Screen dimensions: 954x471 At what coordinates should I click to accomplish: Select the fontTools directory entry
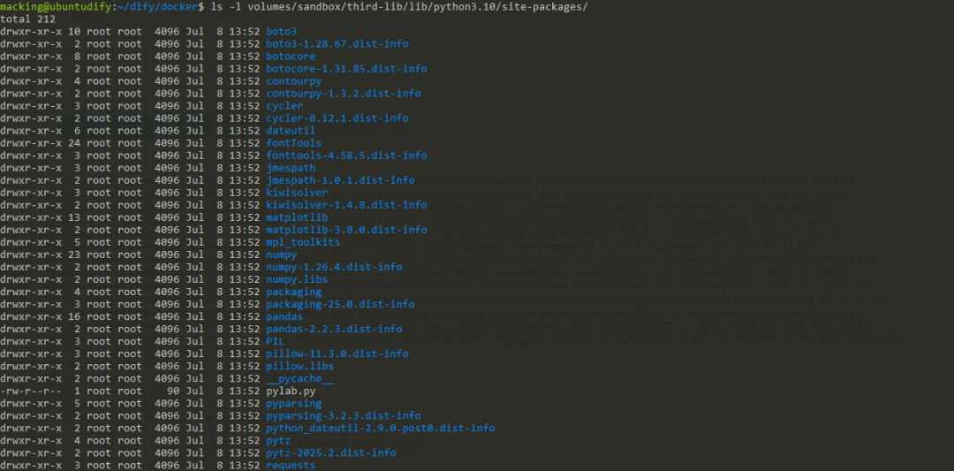293,142
